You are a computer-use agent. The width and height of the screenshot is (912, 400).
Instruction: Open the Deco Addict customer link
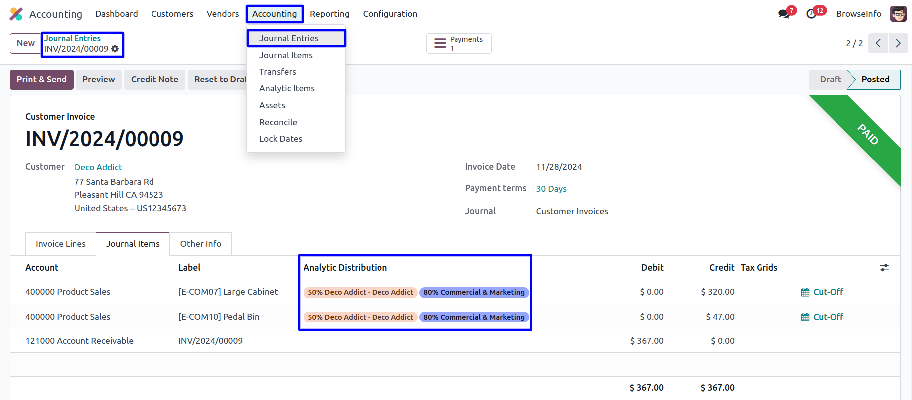98,167
